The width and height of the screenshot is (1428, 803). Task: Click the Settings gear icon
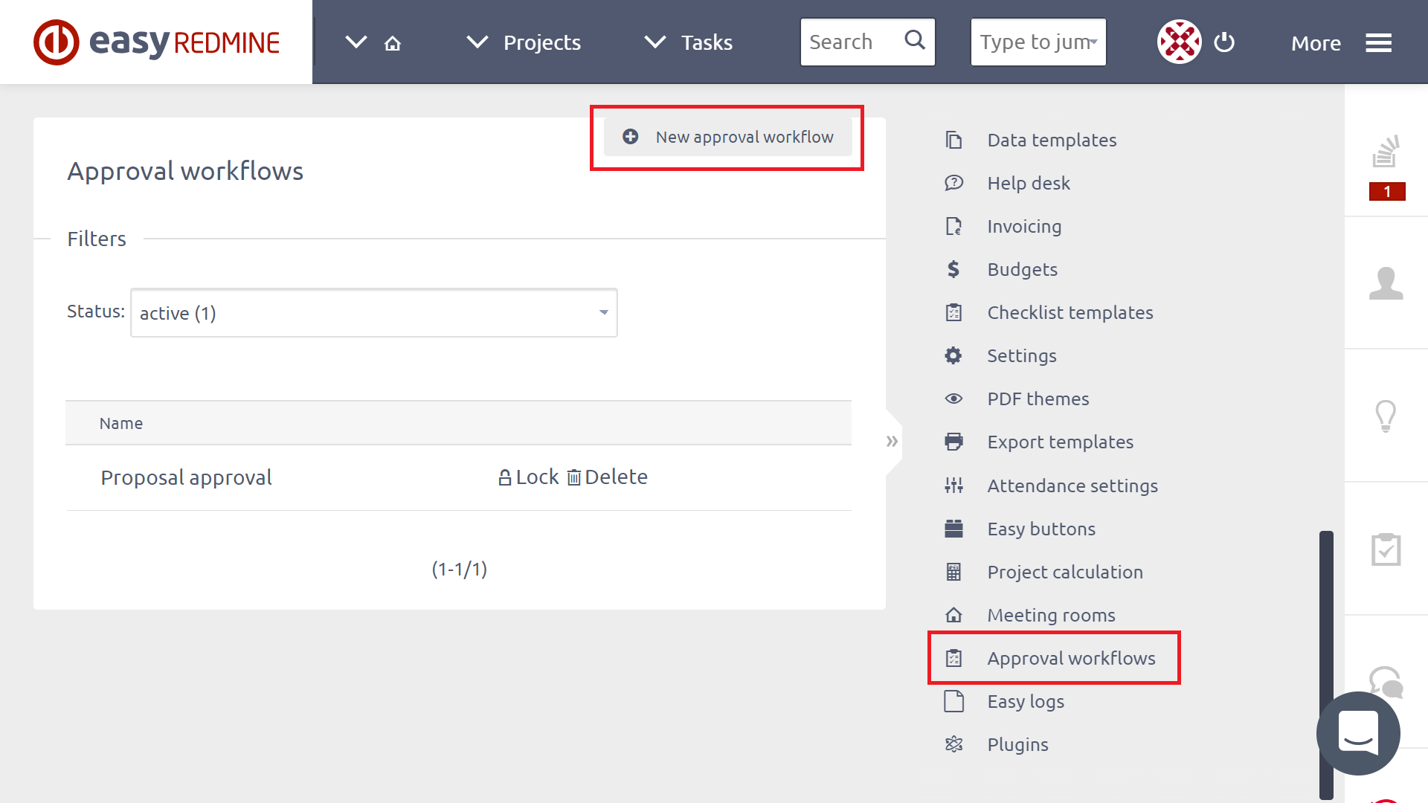click(953, 355)
